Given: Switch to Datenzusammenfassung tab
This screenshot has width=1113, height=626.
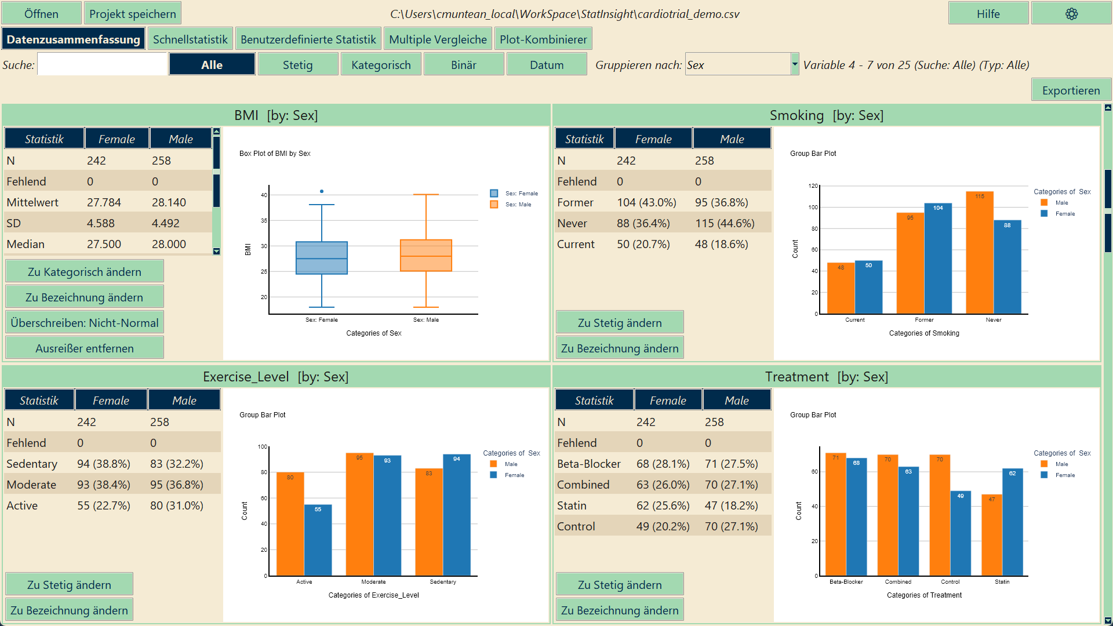Looking at the screenshot, I should coord(74,39).
